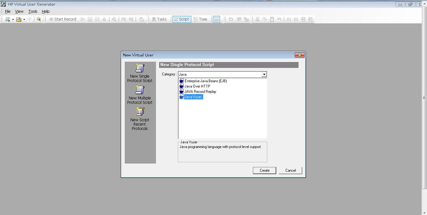Select New Script Recent Protocols option
This screenshot has height=215, width=427.
140,119
